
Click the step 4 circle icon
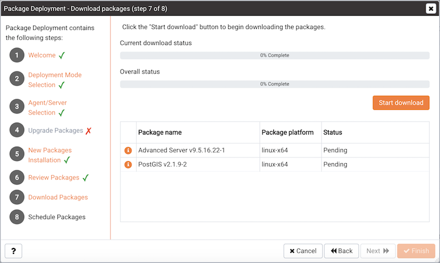17,130
